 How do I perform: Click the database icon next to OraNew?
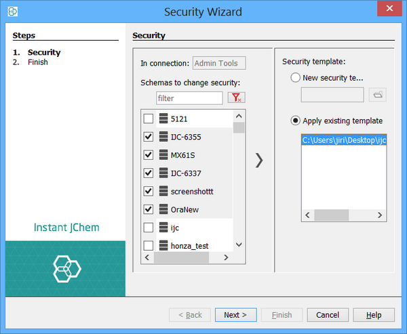[163, 210]
